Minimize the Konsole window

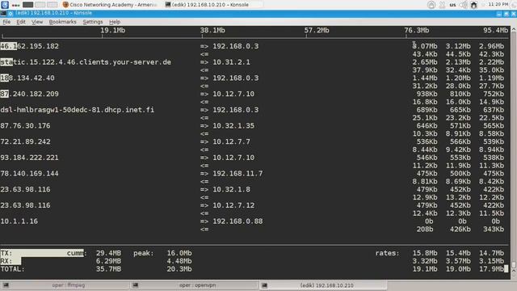499,14
